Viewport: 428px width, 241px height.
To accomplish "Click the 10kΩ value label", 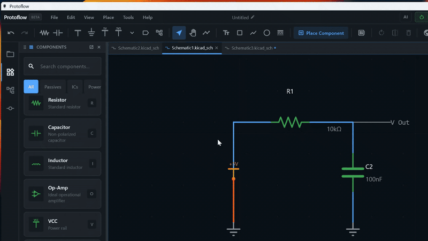I will click(x=334, y=129).
